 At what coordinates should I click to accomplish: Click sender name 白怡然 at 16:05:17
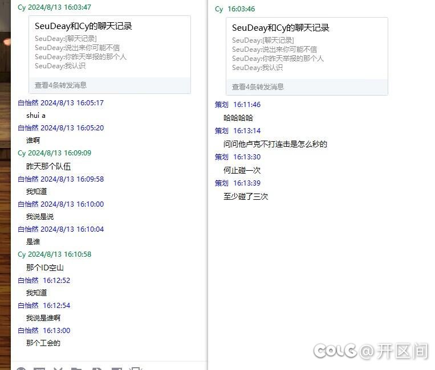click(28, 103)
